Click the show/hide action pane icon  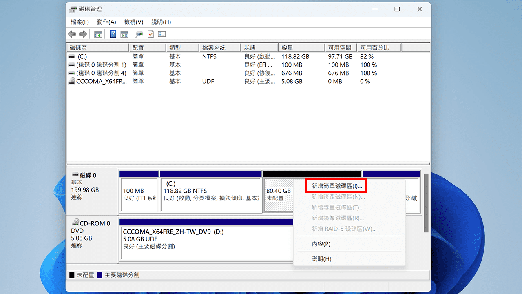[x=124, y=34]
